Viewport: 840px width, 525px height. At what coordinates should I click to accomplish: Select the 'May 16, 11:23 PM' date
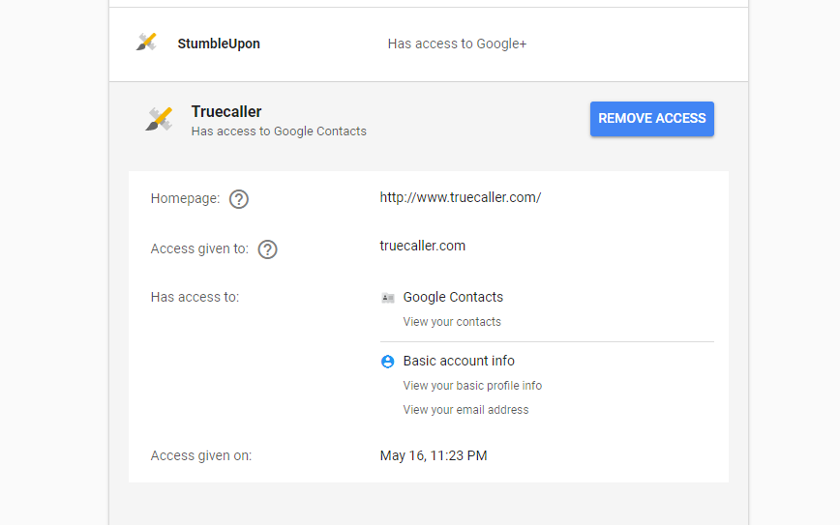click(434, 455)
